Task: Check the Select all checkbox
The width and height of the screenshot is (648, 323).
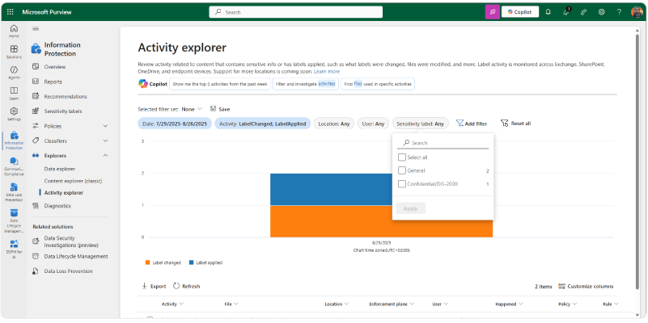Action: tap(402, 157)
